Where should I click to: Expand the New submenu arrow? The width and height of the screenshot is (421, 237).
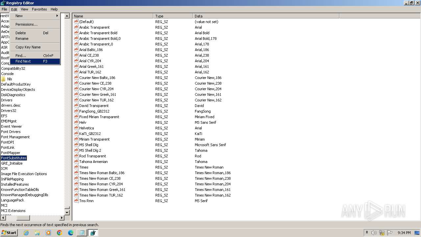57,16
